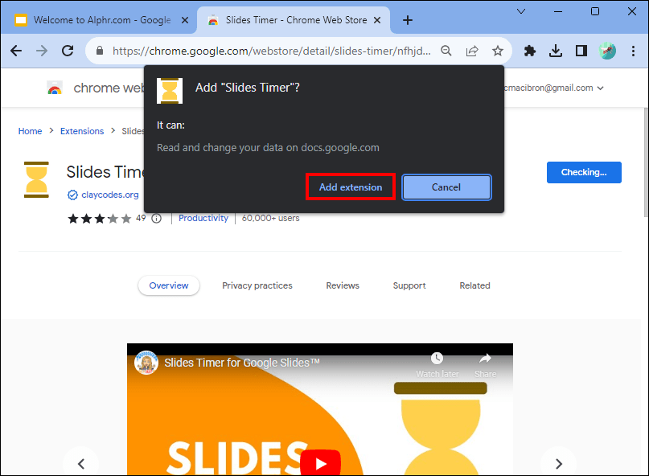Image resolution: width=649 pixels, height=476 pixels.
Task: Click the 60,000+ users text
Action: 271,218
